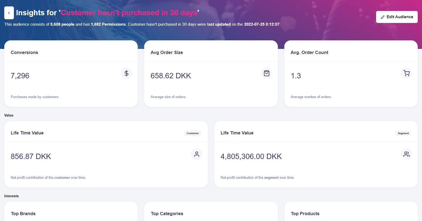Viewport: 422px width, 221px height.
Task: Click the 658.62 DKK value
Action: [171, 76]
